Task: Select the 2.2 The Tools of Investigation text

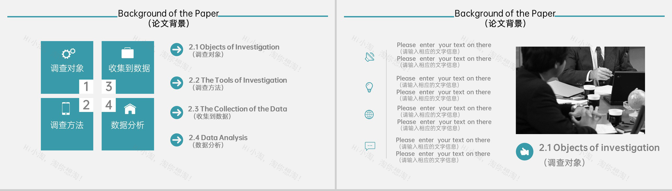Action: coord(238,80)
